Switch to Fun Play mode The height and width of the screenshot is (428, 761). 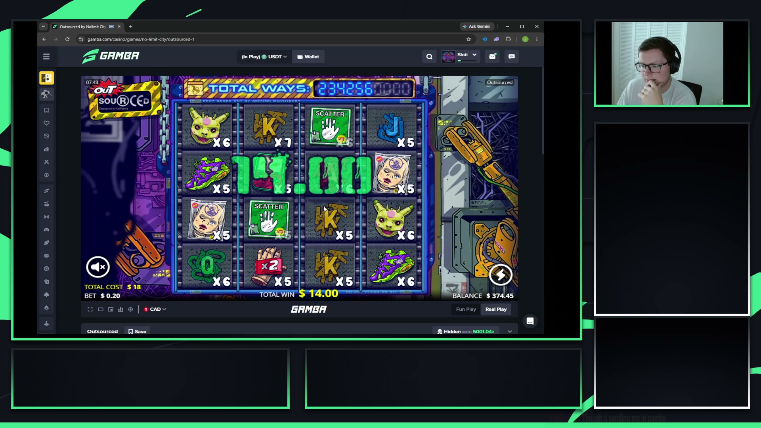466,310
